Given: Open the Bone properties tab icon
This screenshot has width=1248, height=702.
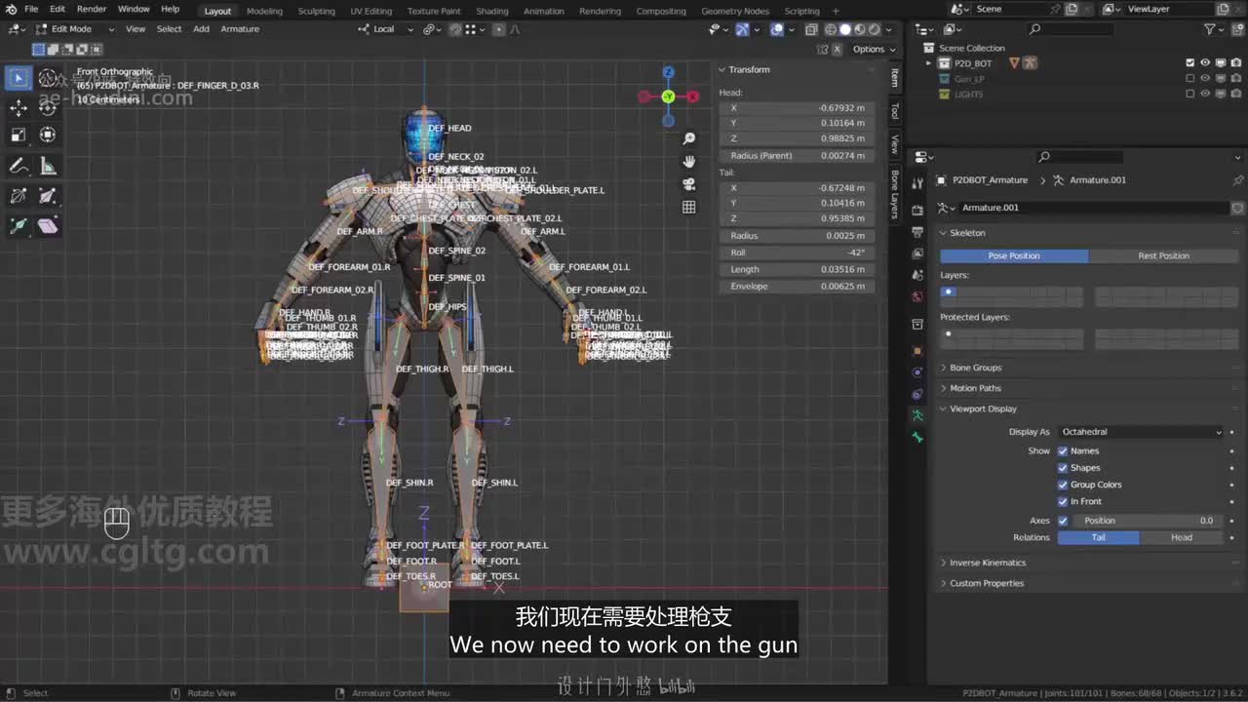Looking at the screenshot, I should point(916,438).
